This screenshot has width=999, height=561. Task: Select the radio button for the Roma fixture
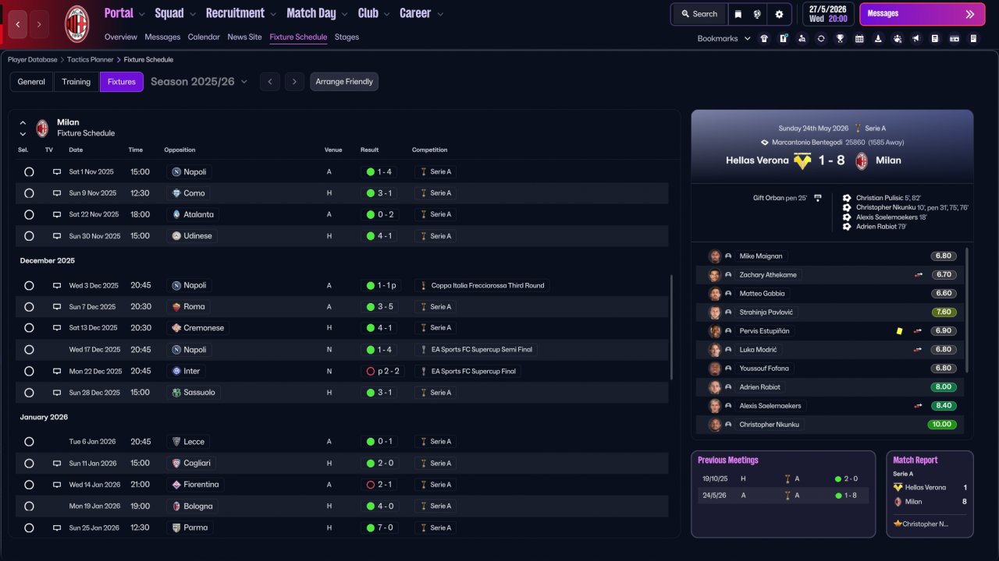click(29, 307)
